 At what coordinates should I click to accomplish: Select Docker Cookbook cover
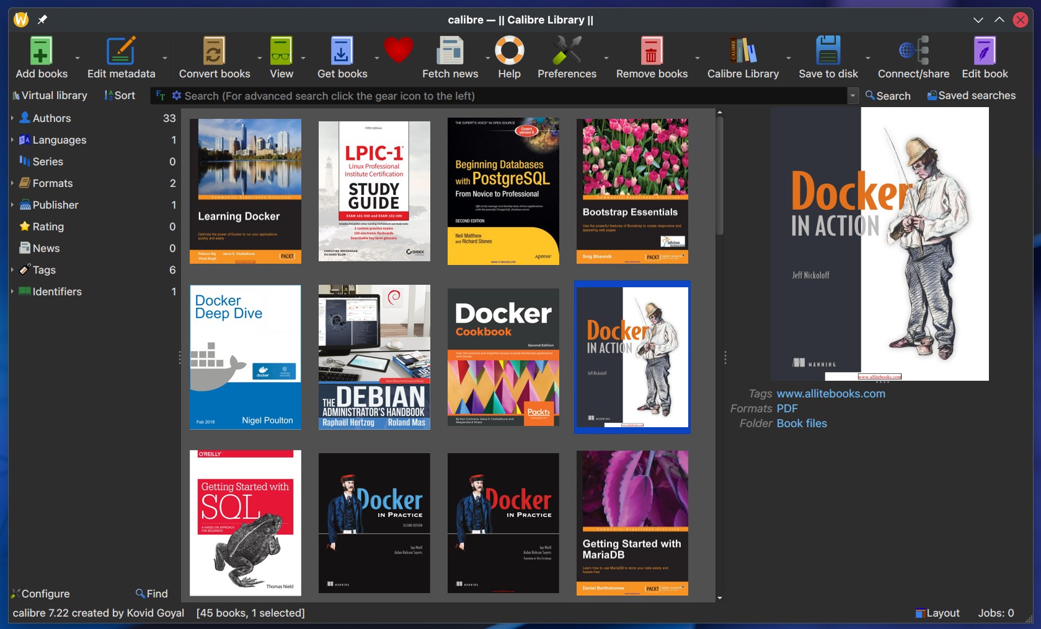[x=503, y=357]
